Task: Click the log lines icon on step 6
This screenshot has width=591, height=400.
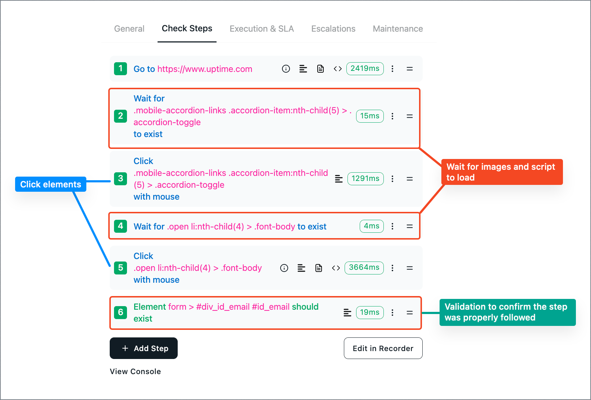Action: [347, 313]
